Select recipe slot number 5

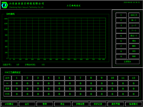(x=121, y=36)
